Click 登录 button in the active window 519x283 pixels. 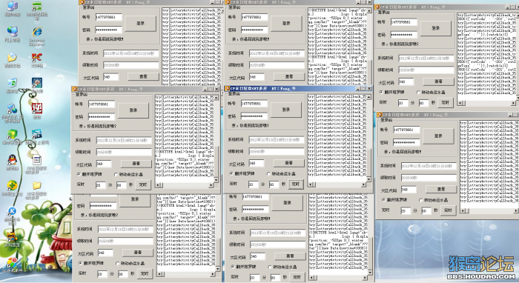tap(285, 110)
